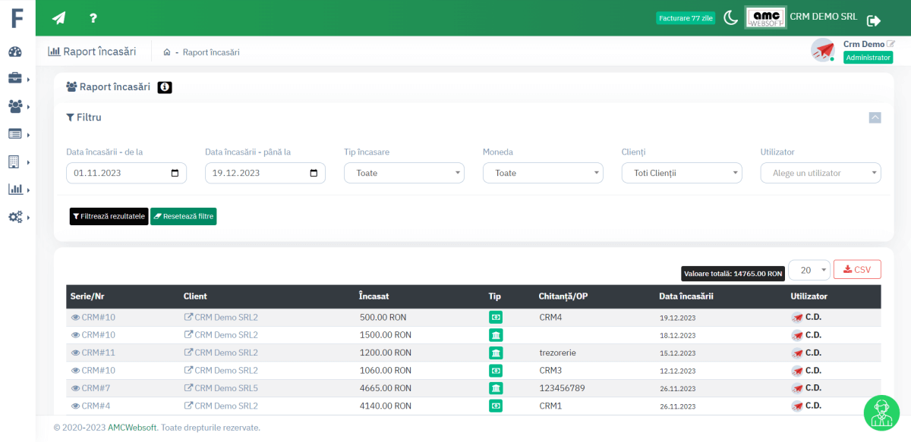Viewport: 911px width, 442px height.
Task: Click the info icon beside Raport încasări
Action: tap(165, 87)
